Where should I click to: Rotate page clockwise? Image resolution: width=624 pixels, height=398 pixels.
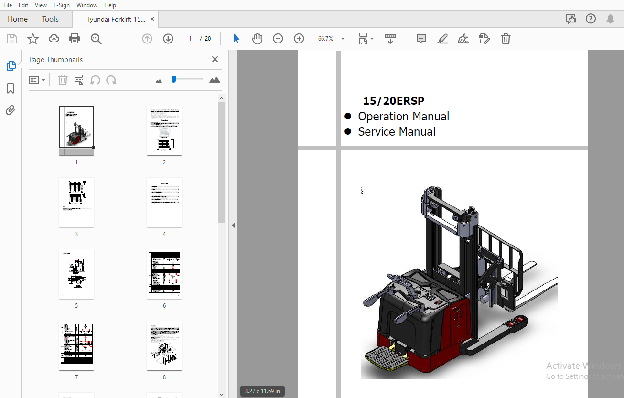pos(111,80)
